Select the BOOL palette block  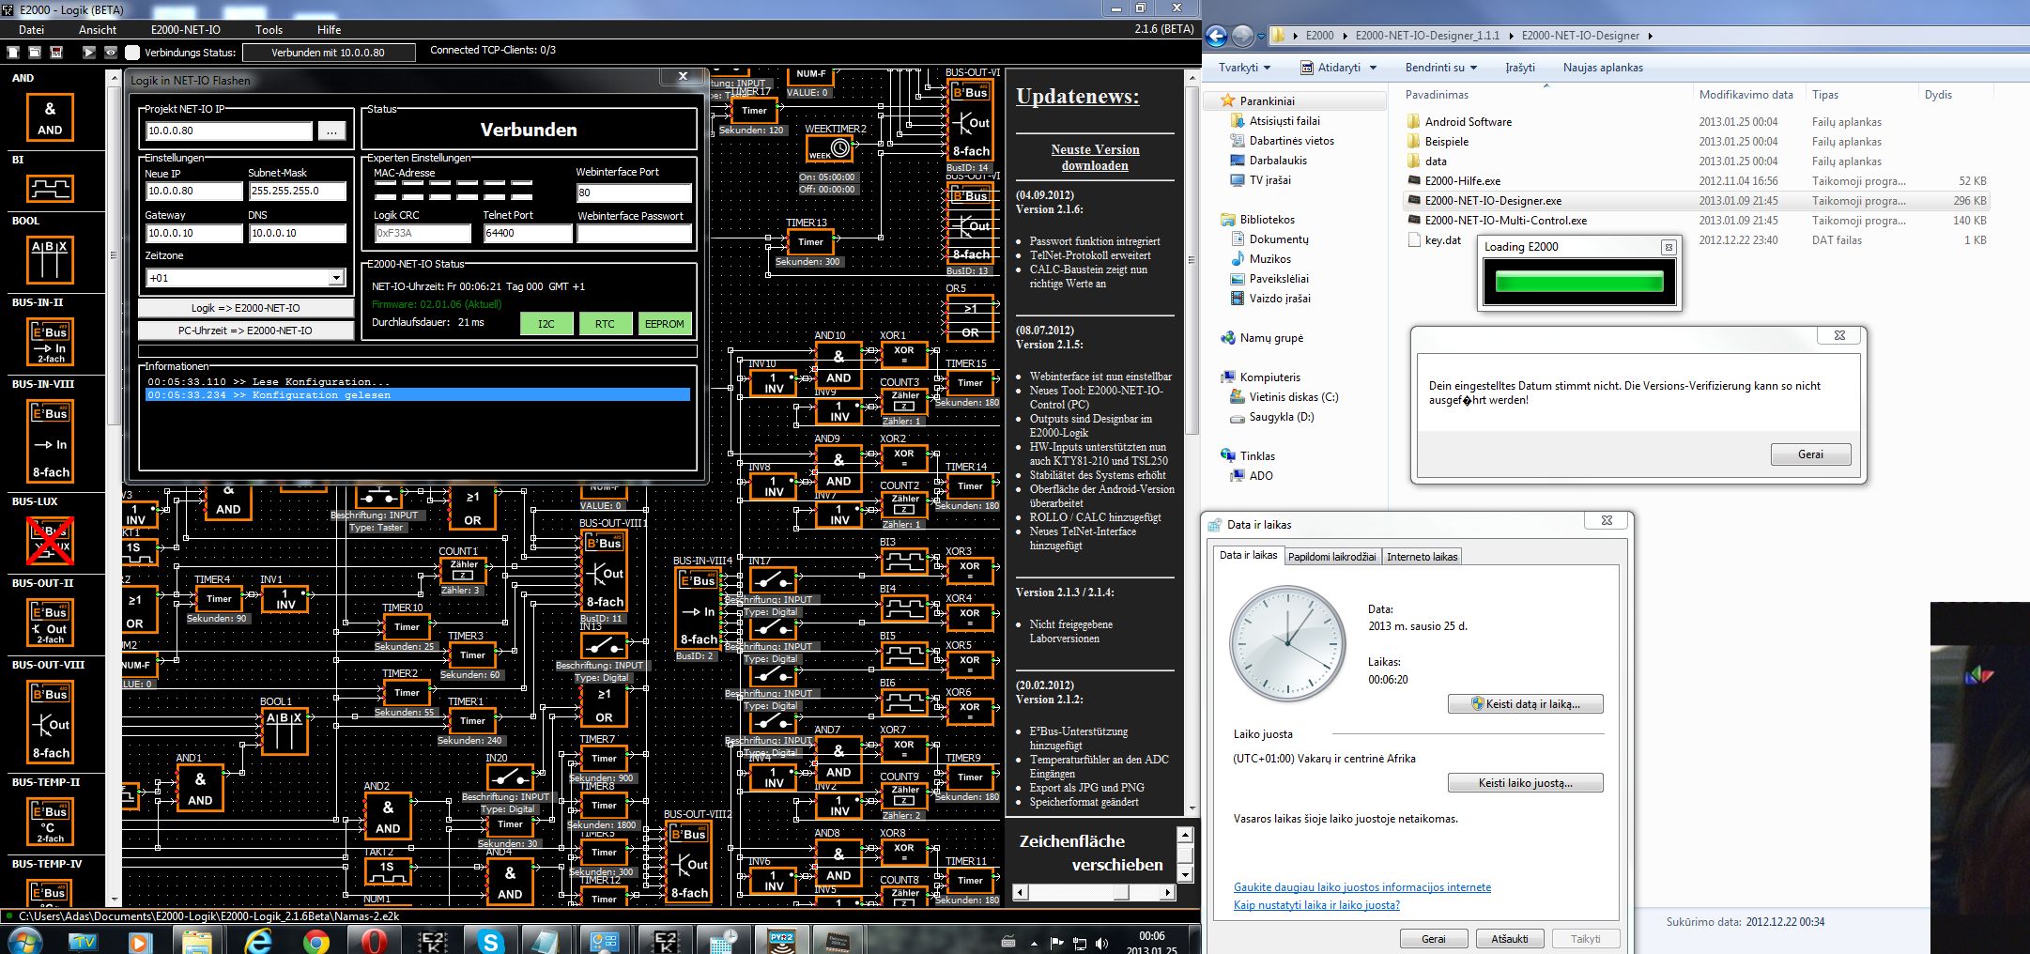pyautogui.click(x=50, y=259)
